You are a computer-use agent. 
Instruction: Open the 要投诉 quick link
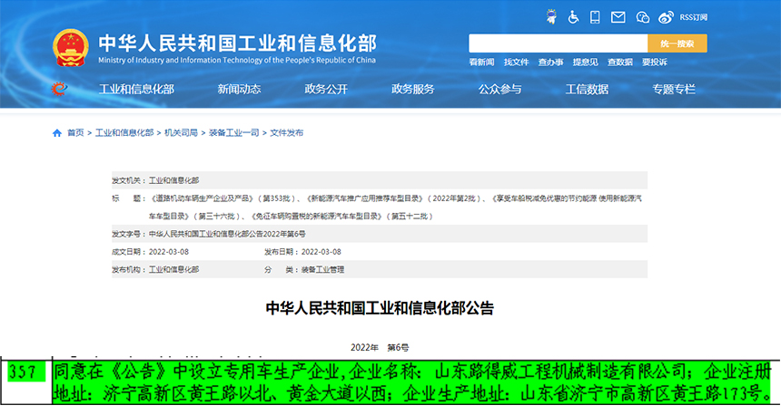(654, 63)
